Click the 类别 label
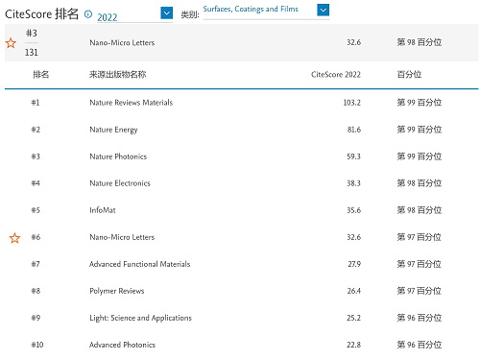The height and width of the screenshot is (360, 480). 190,14
